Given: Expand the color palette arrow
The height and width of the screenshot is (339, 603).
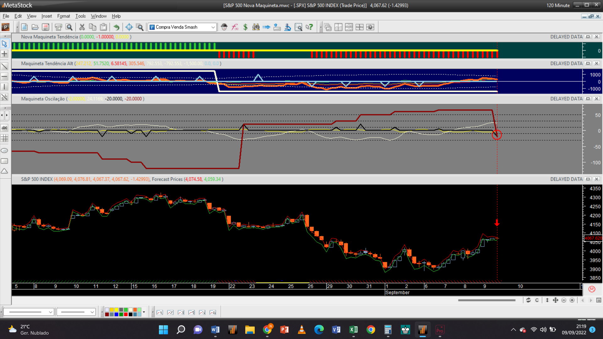Looking at the screenshot, I should pyautogui.click(x=144, y=312).
